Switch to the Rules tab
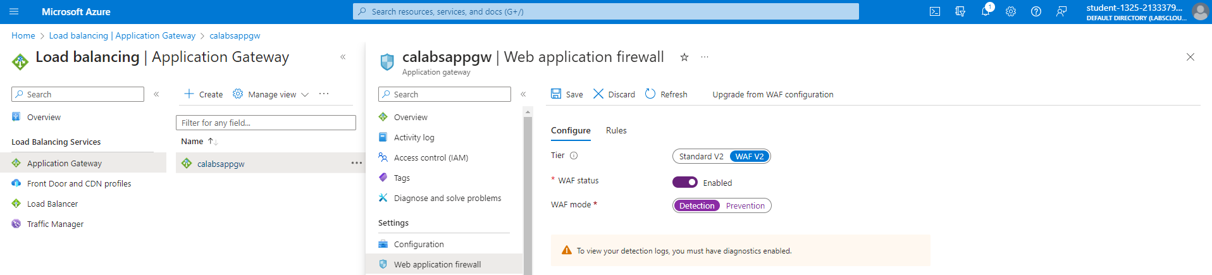This screenshot has height=275, width=1212. click(x=616, y=130)
